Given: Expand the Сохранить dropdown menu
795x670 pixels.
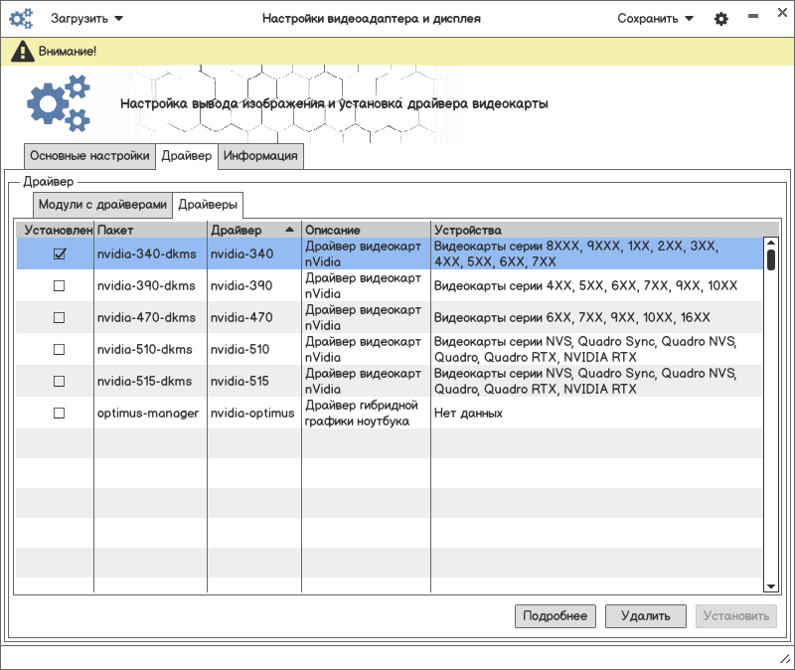Looking at the screenshot, I should click(655, 19).
